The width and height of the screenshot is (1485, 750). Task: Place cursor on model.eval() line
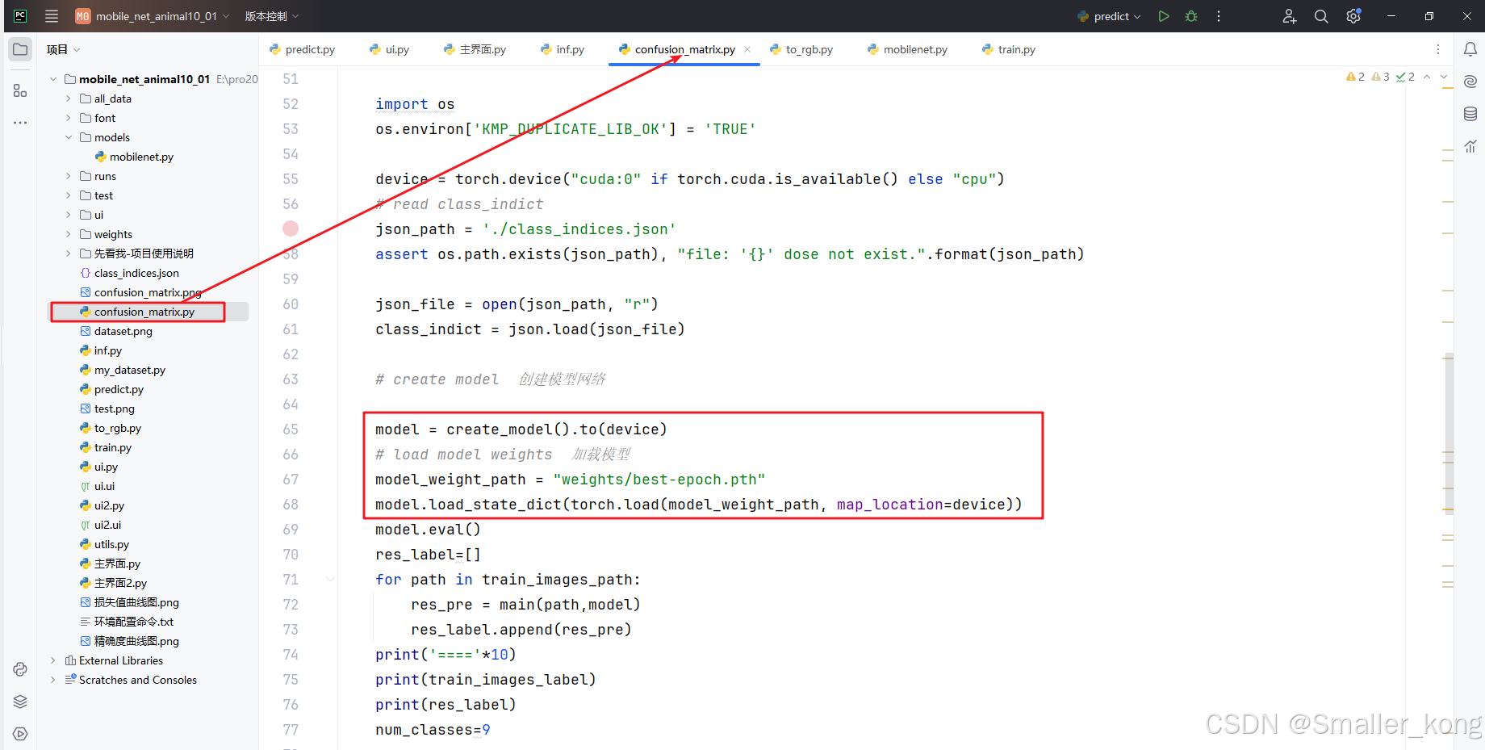point(428,530)
